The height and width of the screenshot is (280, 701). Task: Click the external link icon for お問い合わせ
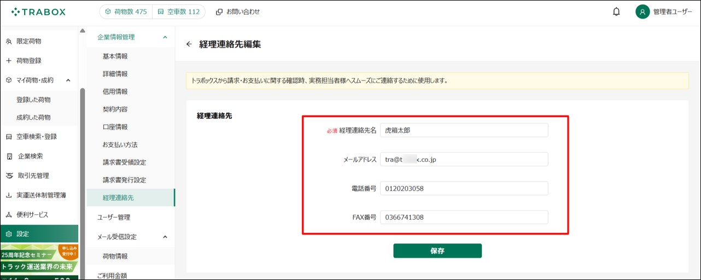(x=219, y=11)
